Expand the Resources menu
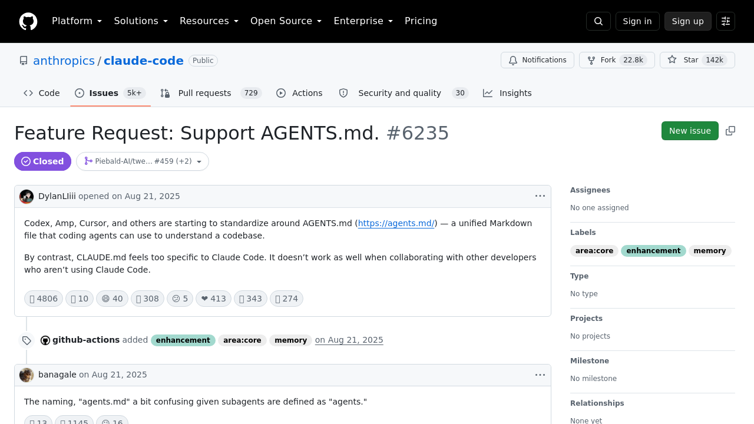Image resolution: width=754 pixels, height=424 pixels. (x=209, y=21)
